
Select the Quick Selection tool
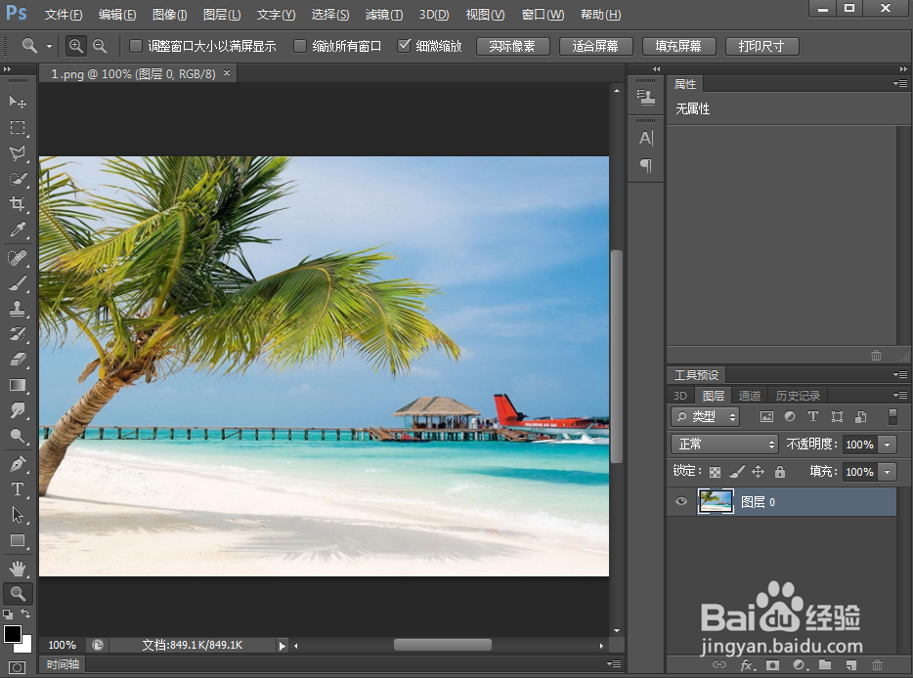(x=18, y=179)
